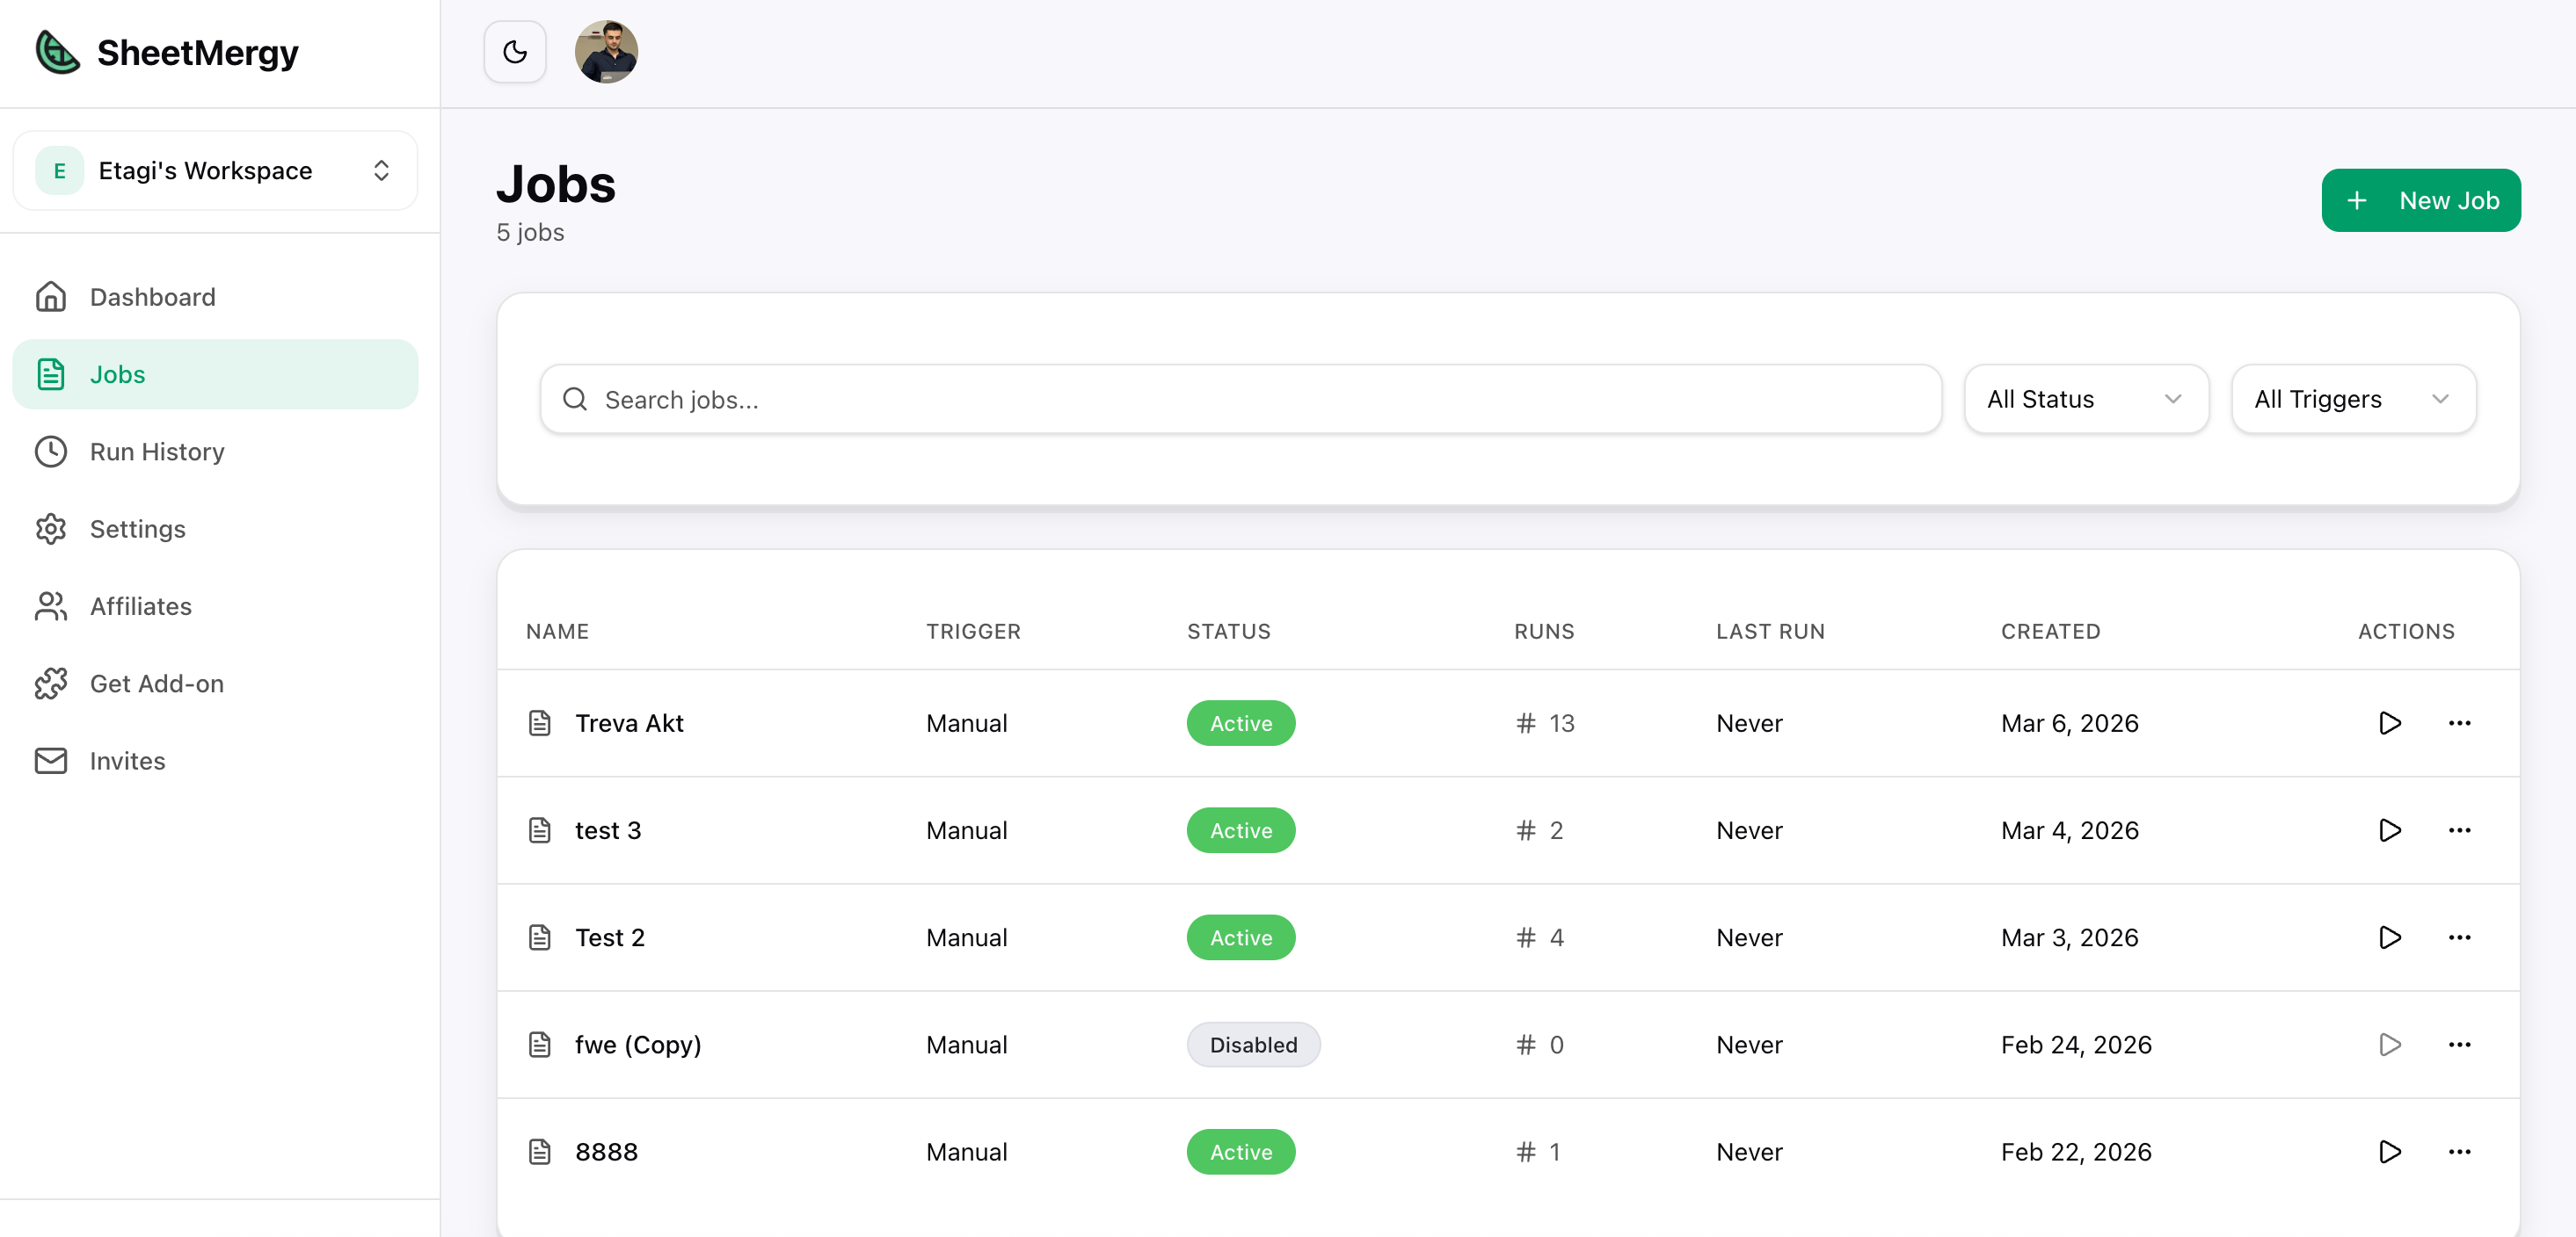Open the Treva Akt job link
This screenshot has width=2576, height=1237.
(628, 722)
